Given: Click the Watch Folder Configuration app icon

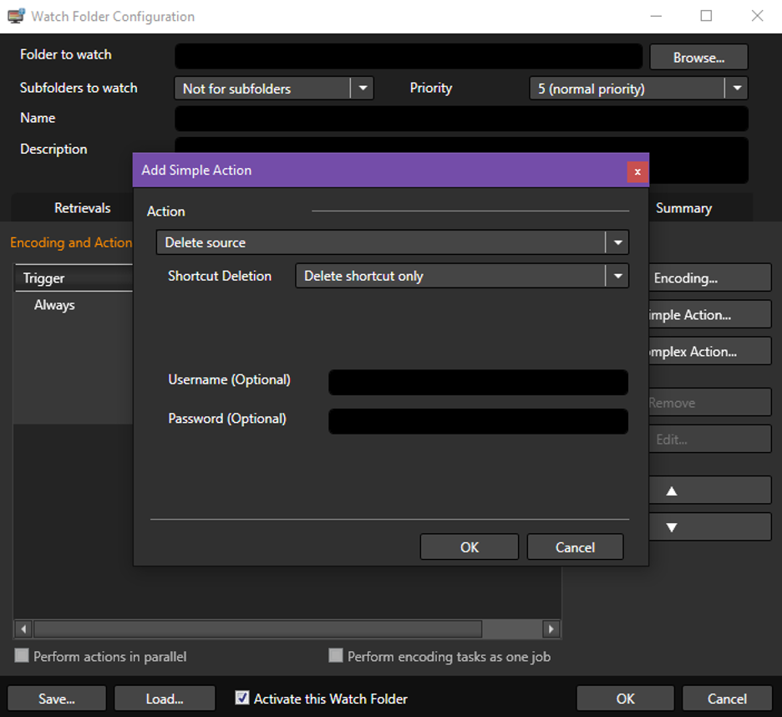Looking at the screenshot, I should click(x=16, y=16).
